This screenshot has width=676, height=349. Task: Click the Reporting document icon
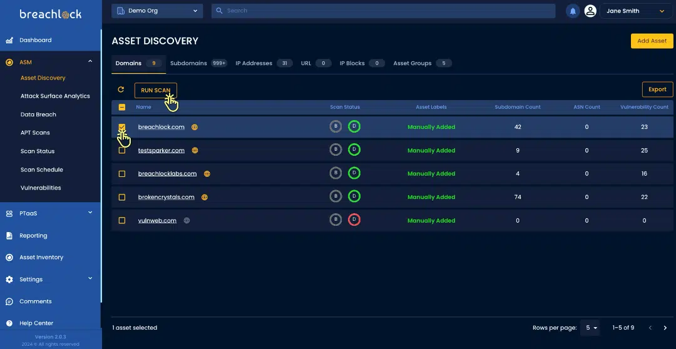9,236
